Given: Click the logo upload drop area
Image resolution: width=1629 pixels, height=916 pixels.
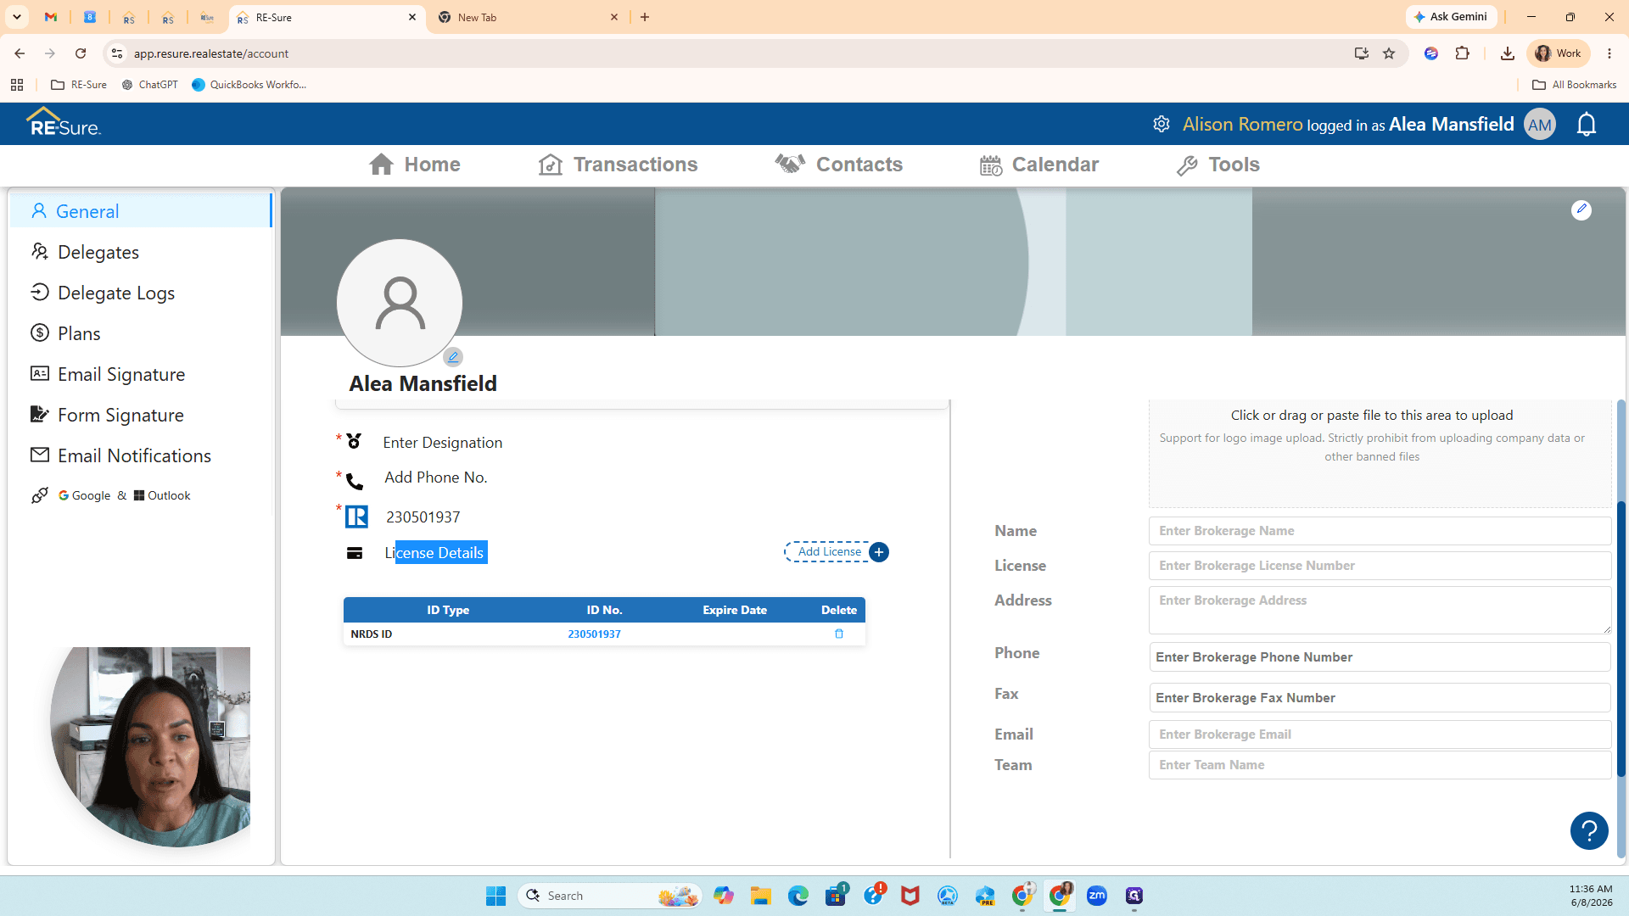Looking at the screenshot, I should tap(1380, 454).
